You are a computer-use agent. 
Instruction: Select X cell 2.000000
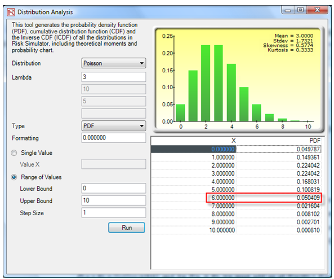(x=194, y=165)
